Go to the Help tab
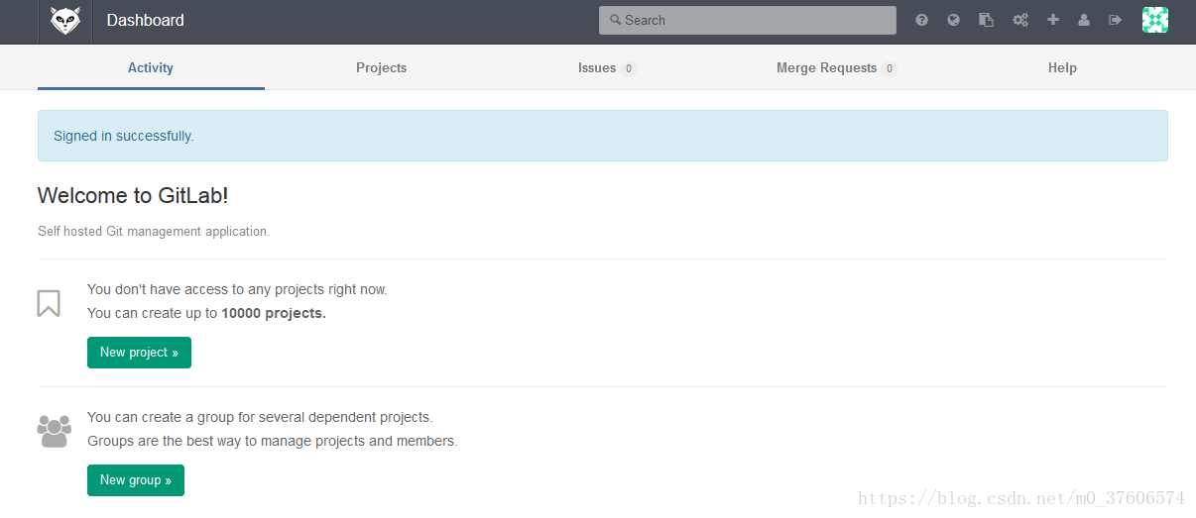Viewport: 1196px width, 518px height. (1062, 68)
